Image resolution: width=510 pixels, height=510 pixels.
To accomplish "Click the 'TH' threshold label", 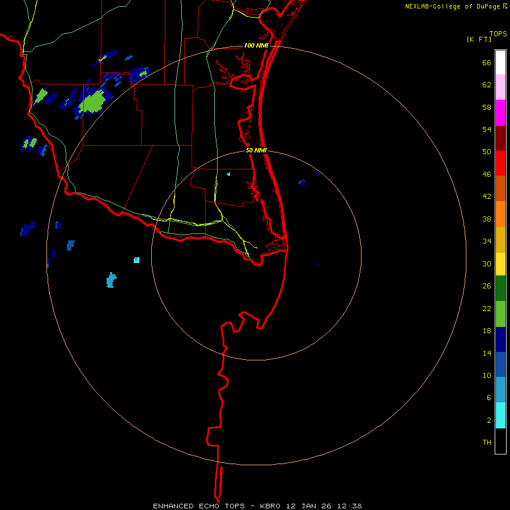I will [487, 443].
